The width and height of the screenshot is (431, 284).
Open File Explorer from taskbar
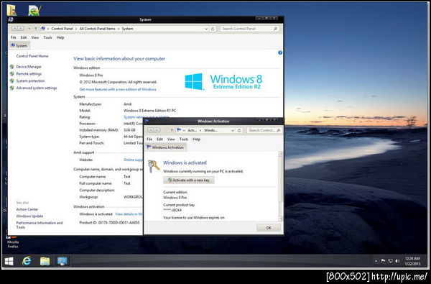pos(45,261)
